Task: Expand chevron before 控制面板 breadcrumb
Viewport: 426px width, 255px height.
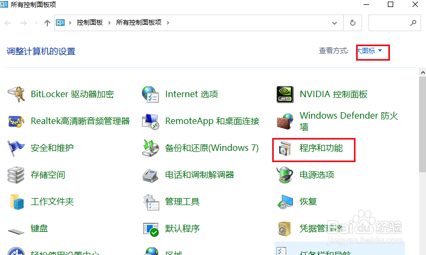Action: 70,23
